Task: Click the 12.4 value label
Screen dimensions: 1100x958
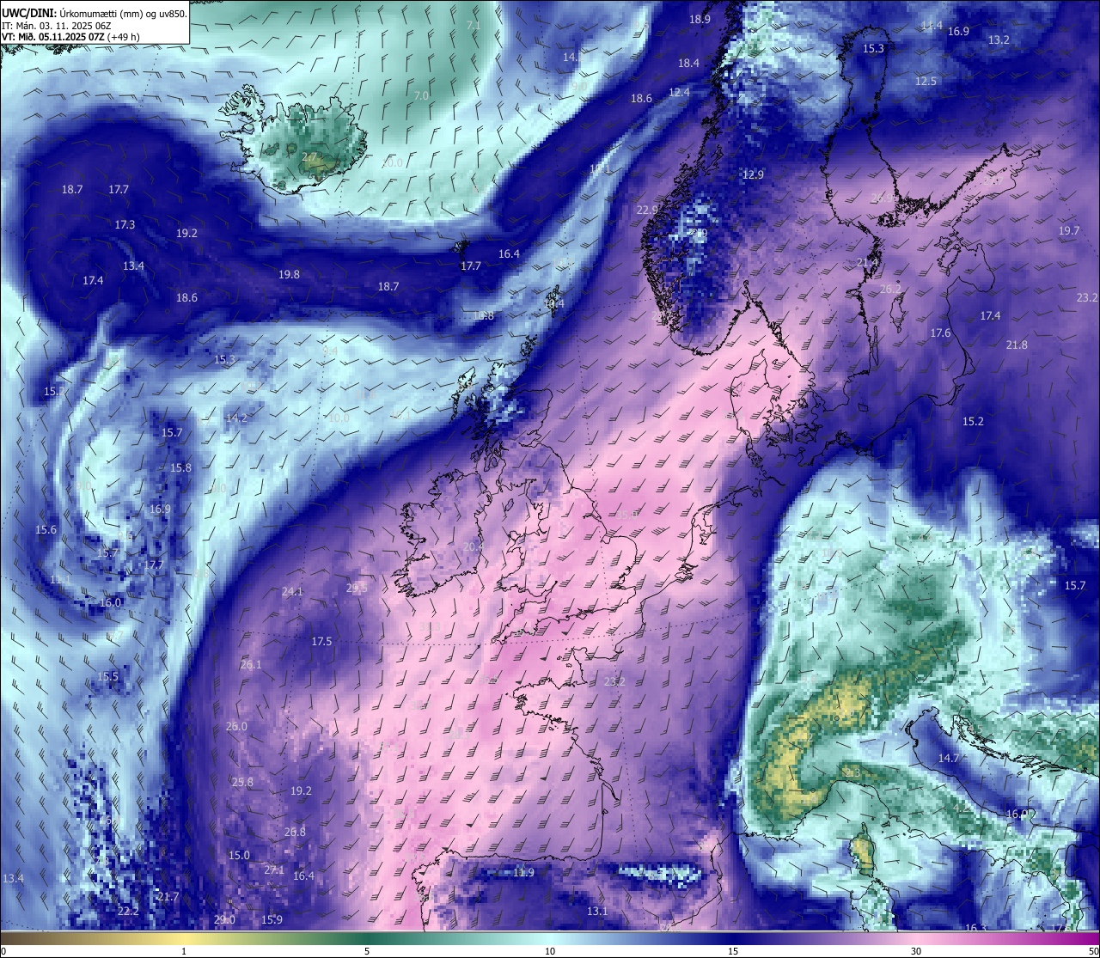Action: [680, 93]
